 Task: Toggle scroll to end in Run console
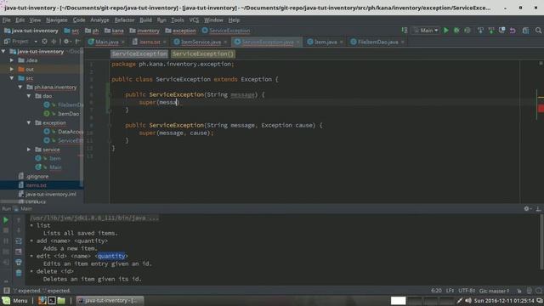click(x=19, y=252)
